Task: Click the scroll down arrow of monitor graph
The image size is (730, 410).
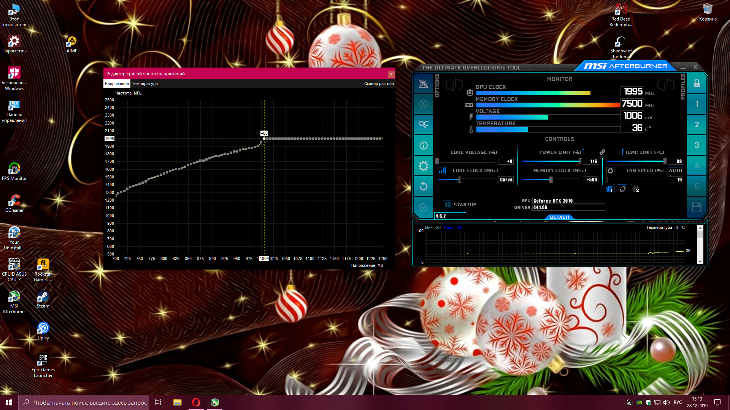Action: click(700, 261)
